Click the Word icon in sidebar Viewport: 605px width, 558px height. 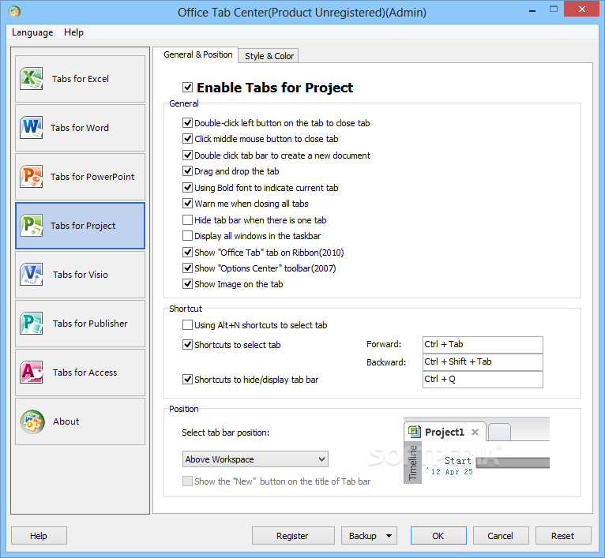[x=32, y=128]
